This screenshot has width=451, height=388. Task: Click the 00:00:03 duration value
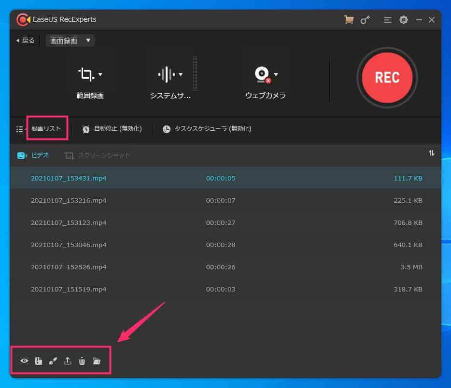click(221, 289)
